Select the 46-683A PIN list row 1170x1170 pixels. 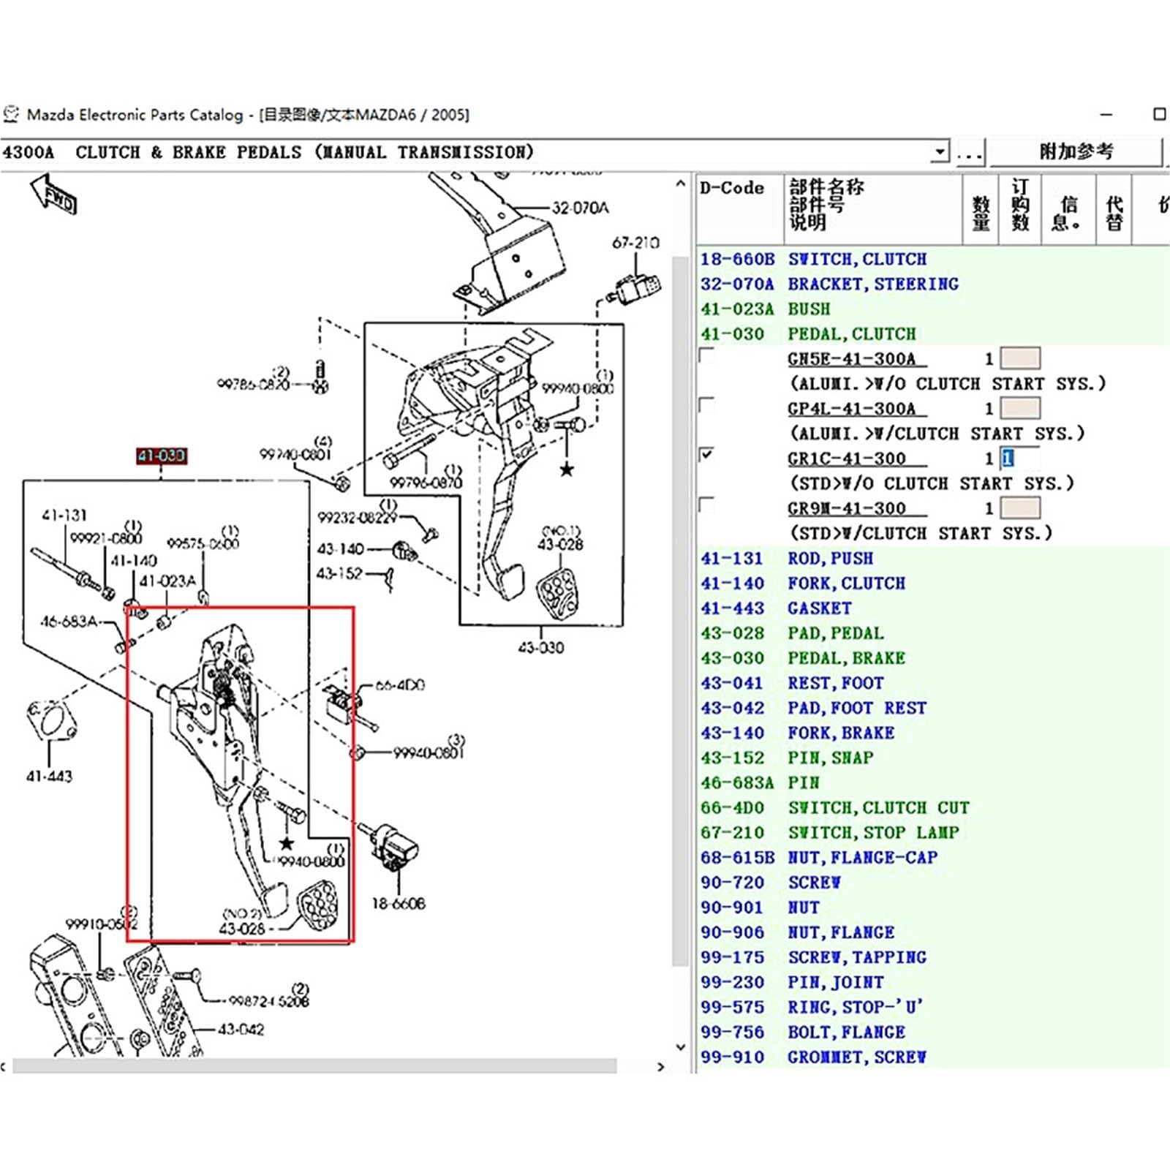click(933, 782)
